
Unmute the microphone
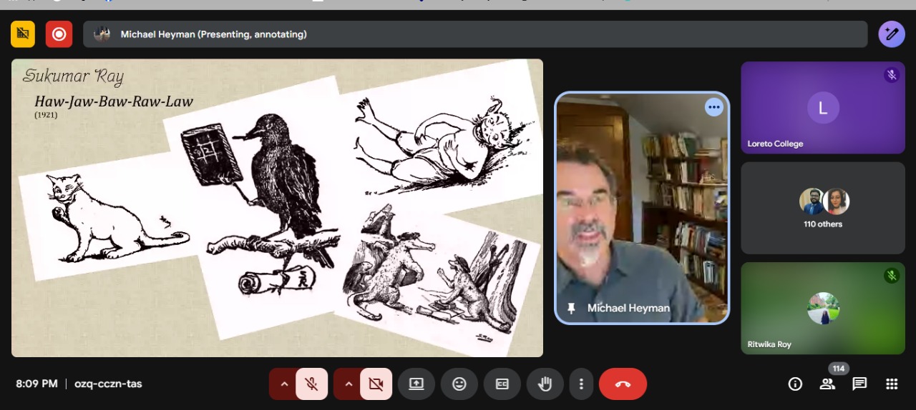coord(311,384)
